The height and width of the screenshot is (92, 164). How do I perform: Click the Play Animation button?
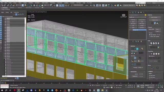pos(130,85)
